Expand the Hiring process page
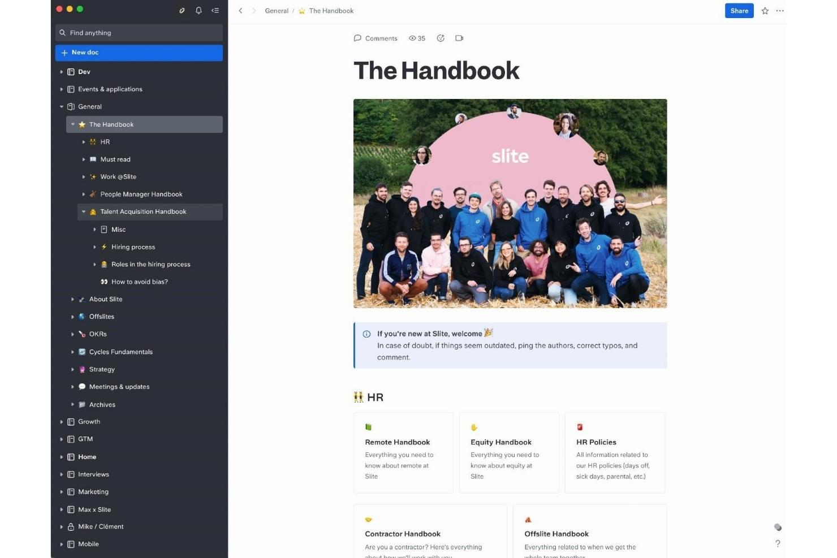 [94, 247]
